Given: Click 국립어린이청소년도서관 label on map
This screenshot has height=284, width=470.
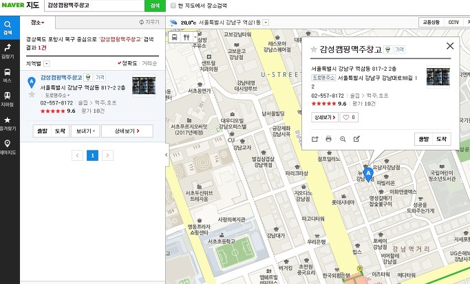Looking at the screenshot, I should point(442,175).
